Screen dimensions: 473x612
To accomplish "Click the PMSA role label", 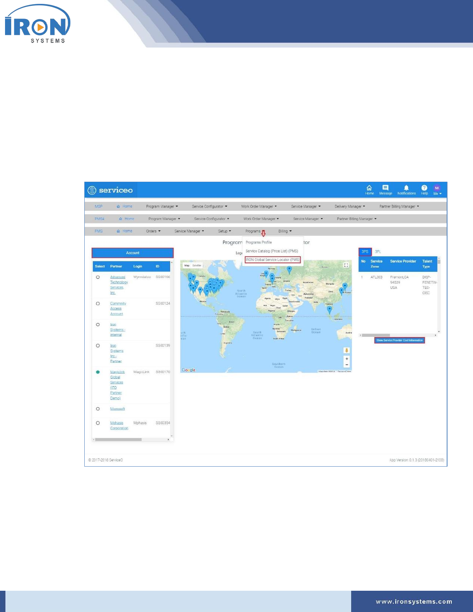I will (x=99, y=219).
